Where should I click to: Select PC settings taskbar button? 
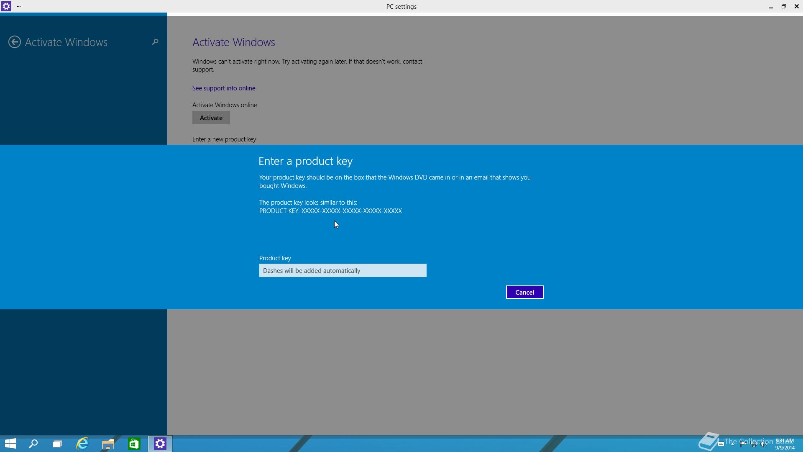pos(160,444)
